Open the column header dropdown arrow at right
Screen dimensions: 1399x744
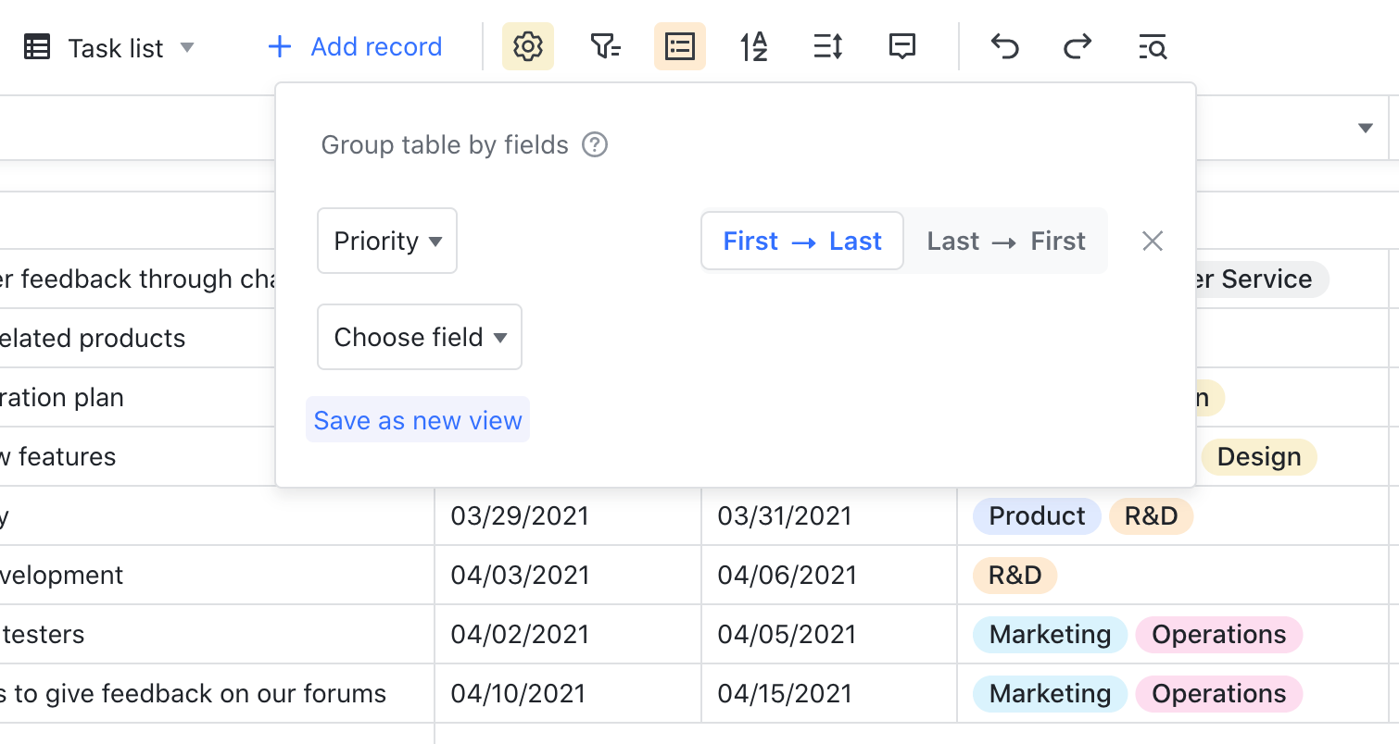[1365, 128]
